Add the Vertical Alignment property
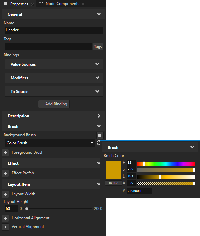This screenshot has width=200, height=236. [5, 227]
